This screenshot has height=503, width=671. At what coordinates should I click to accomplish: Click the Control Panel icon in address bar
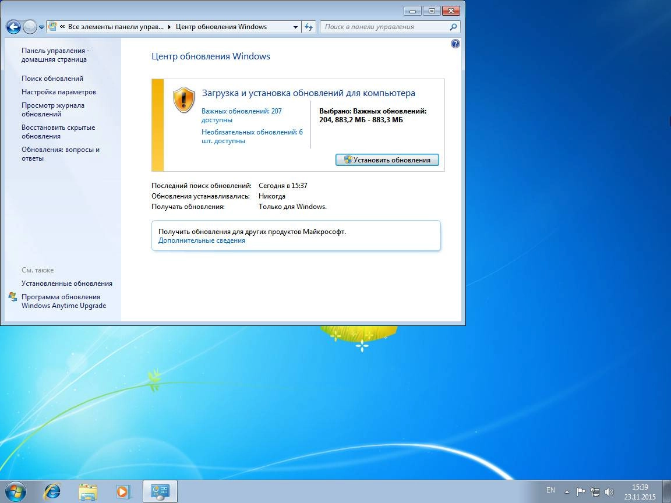click(52, 27)
